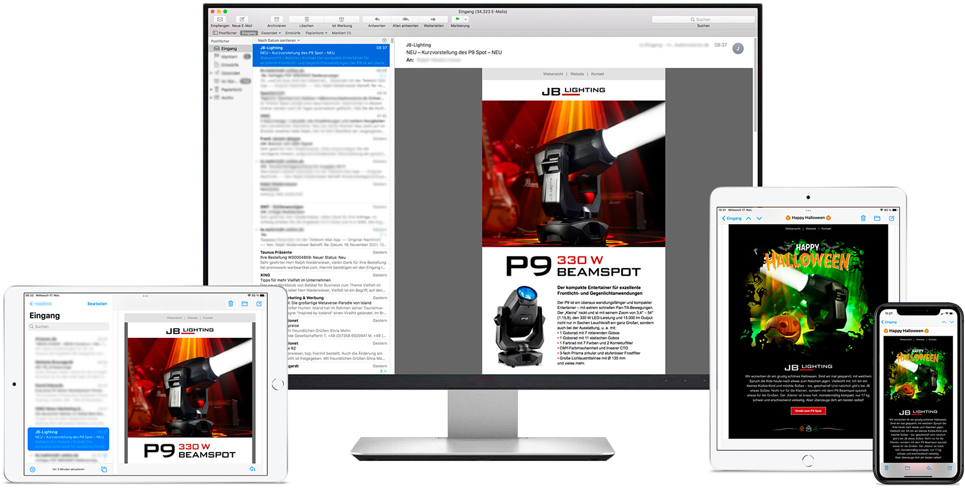
Task: Check for new mail with Empfangen icon
Action: pos(220,19)
